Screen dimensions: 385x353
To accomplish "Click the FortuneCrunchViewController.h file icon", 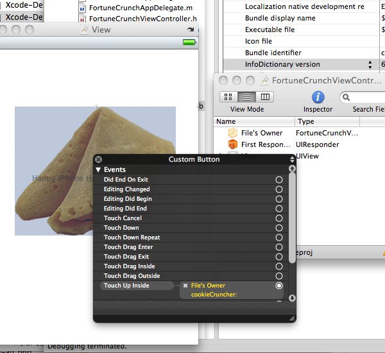I will pyautogui.click(x=82, y=19).
